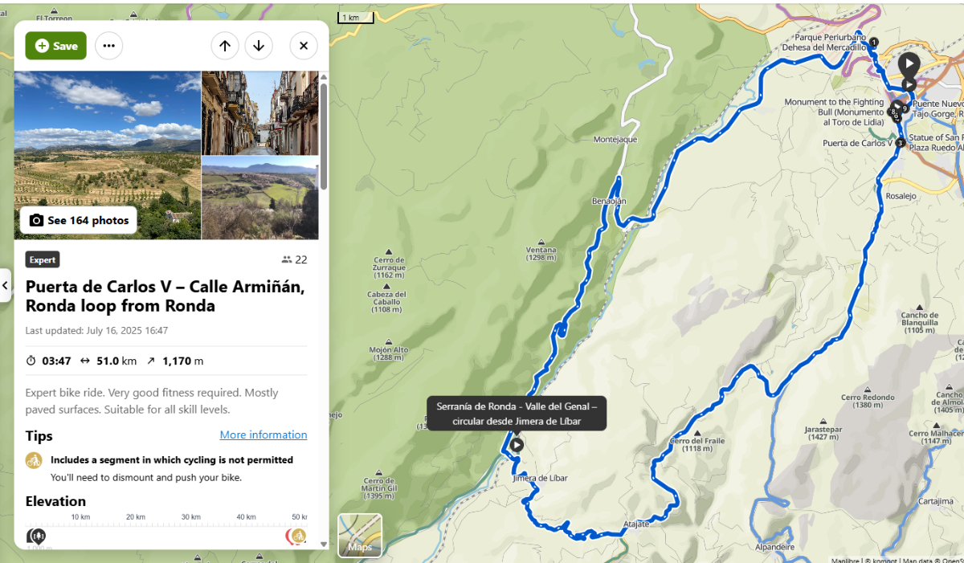Viewport: 964px width, 563px height.
Task: Open the Maps layer switcher
Action: (x=360, y=535)
